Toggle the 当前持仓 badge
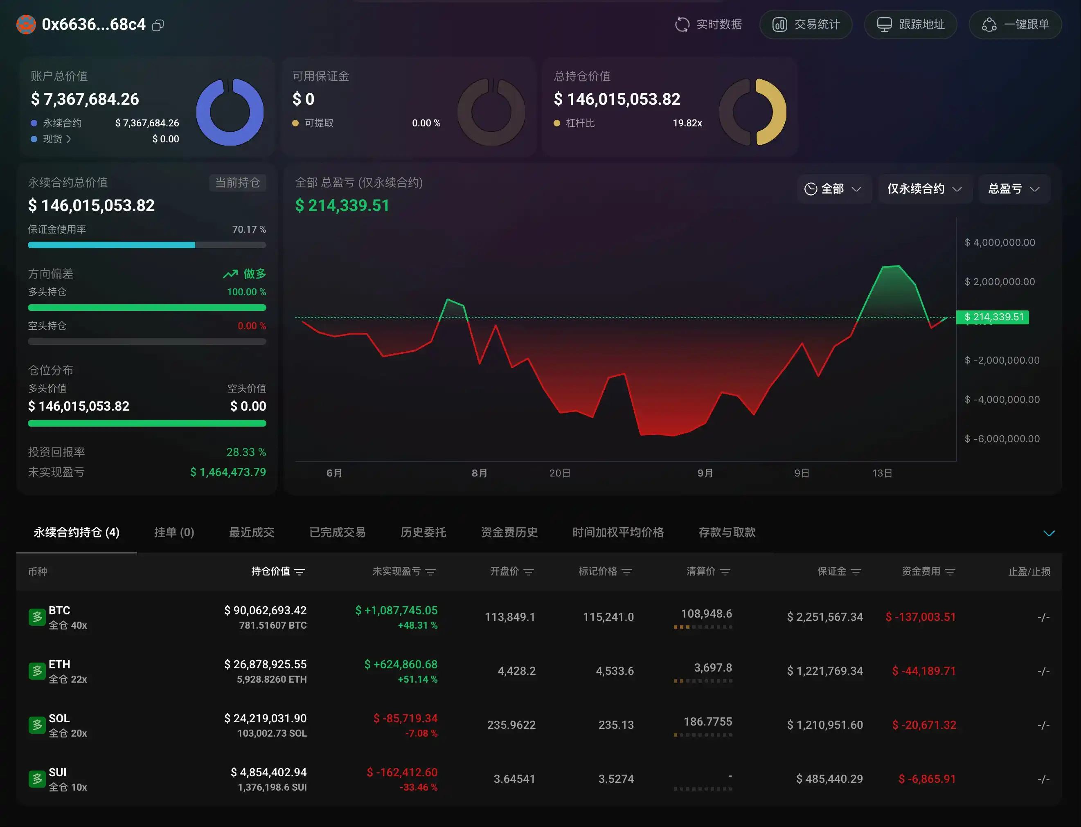The image size is (1081, 827). (x=237, y=183)
